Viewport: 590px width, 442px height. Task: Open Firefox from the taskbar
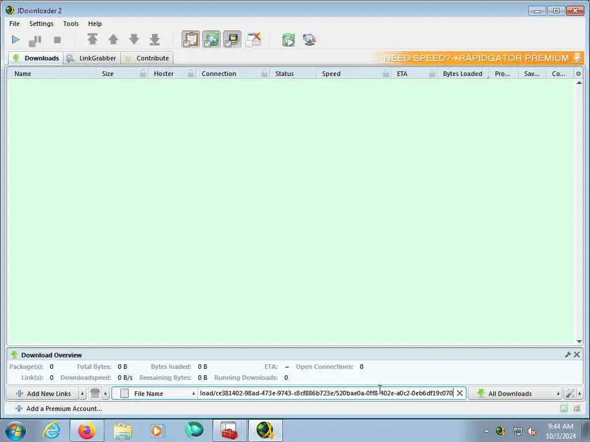(87, 430)
